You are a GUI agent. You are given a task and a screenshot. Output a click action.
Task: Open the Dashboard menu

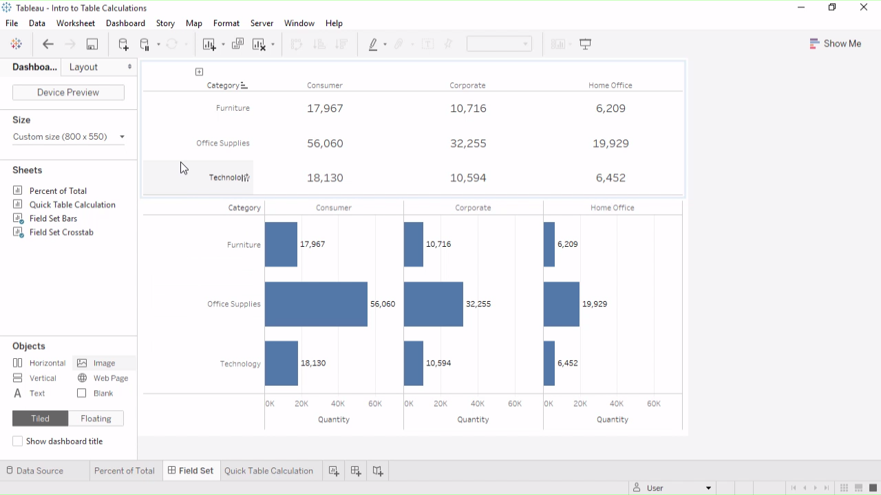point(125,23)
